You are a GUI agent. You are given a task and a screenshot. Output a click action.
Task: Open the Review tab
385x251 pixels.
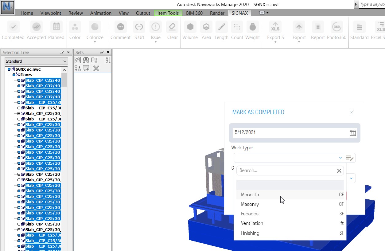[x=76, y=13]
